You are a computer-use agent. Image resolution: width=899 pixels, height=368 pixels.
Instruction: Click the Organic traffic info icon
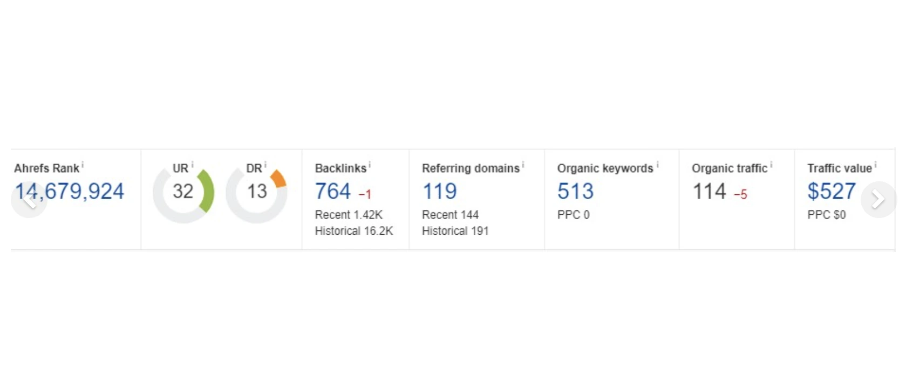tap(771, 165)
